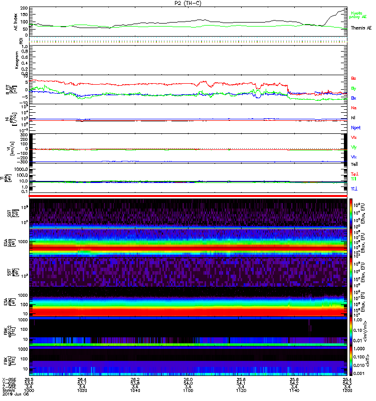
Task: Click the hhmm time tick label 1100
Action: coord(188,390)
